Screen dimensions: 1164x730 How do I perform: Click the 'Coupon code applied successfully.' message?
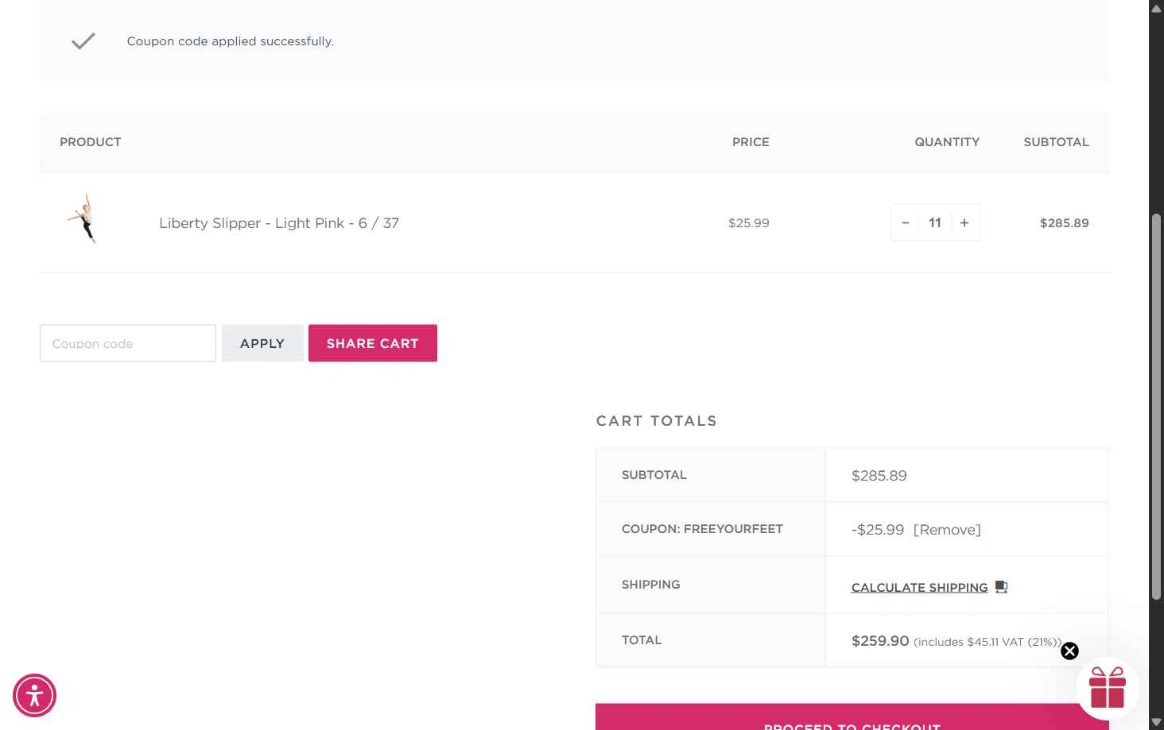click(231, 41)
